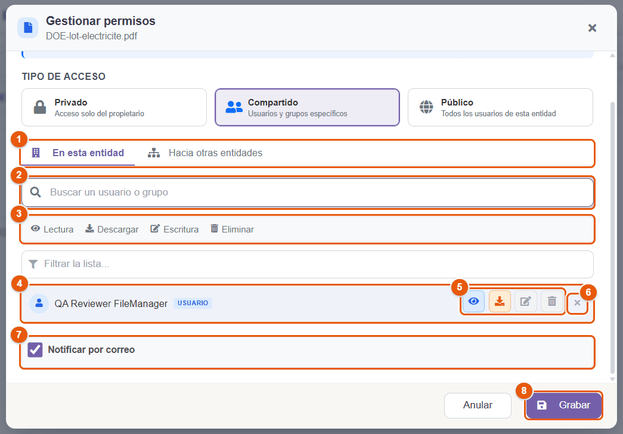This screenshot has height=434, width=623.
Task: Remove QA Reviewer FileManager from the list
Action: coord(577,303)
